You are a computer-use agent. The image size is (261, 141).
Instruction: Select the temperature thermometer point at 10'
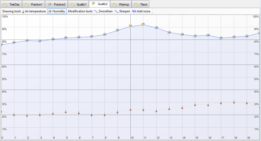point(131,109)
